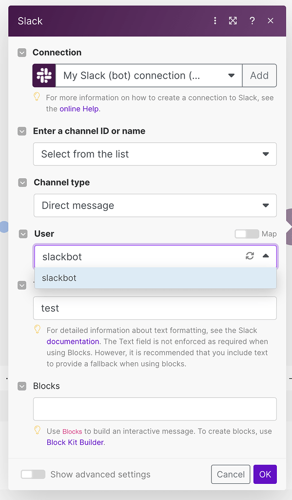Click the lightbulb icon near the connection tip
Screen dimensions: 292x500
pyautogui.click(x=37, y=97)
